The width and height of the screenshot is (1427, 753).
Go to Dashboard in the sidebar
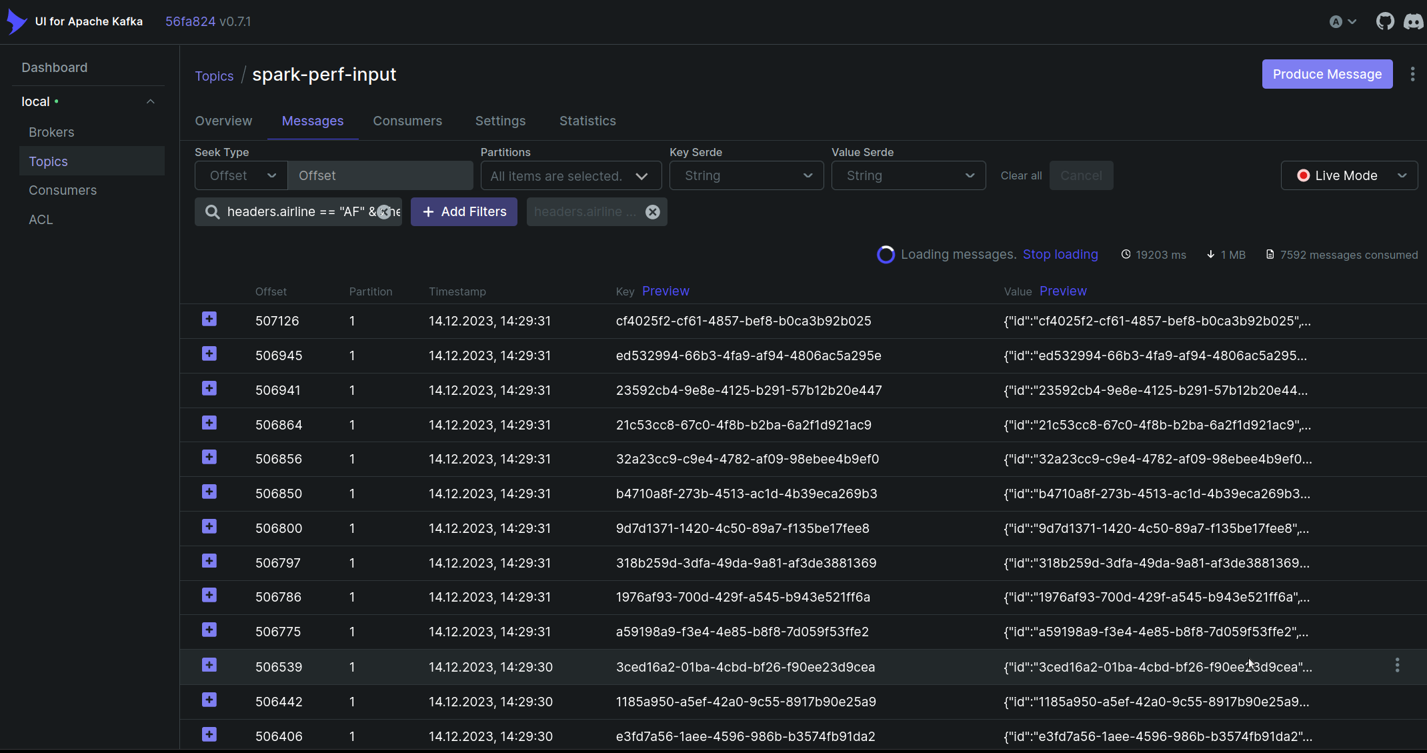pos(55,67)
